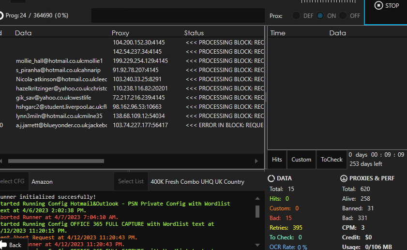Viewport: 407px width, 250px height.
Task: Click the Status column header
Action: pos(194,33)
